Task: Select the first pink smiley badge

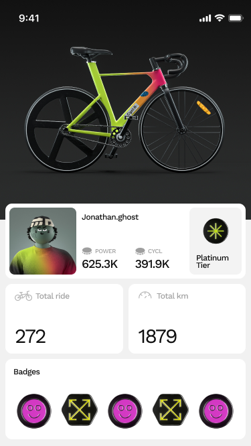Action: [34, 411]
